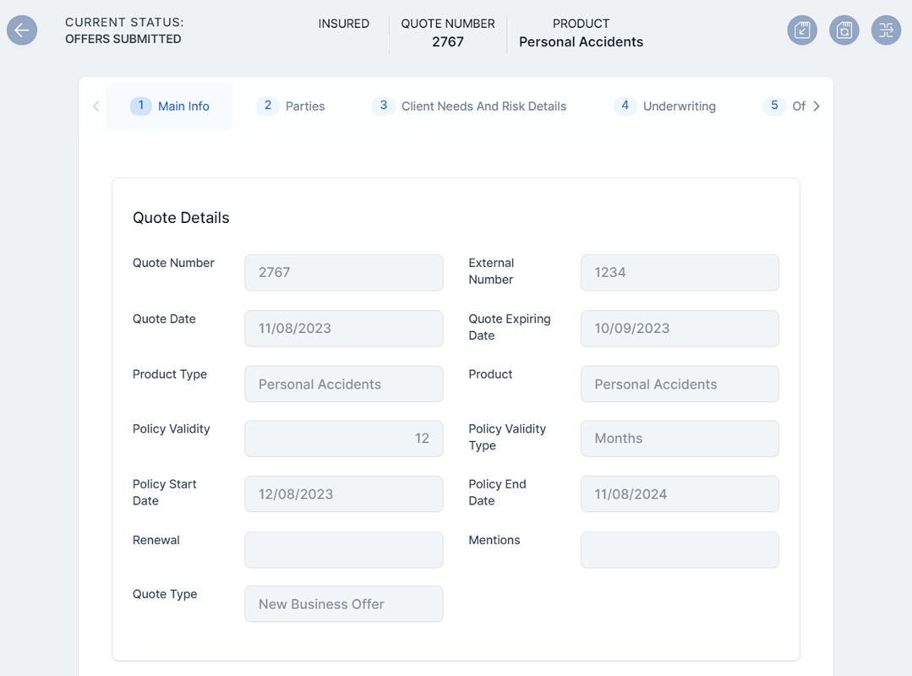Viewport: 912px width, 676px height.
Task: Click the save card icon with diagonal arrow
Action: pyautogui.click(x=802, y=30)
